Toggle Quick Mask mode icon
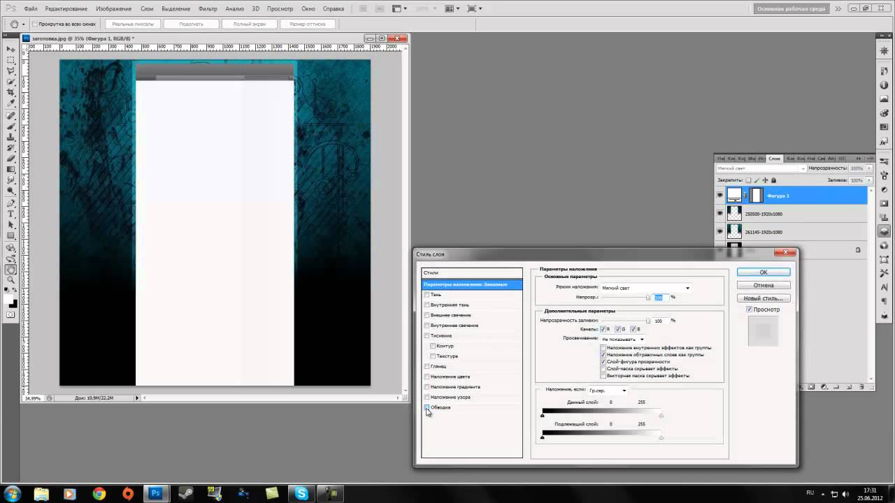895x503 pixels. tap(11, 315)
